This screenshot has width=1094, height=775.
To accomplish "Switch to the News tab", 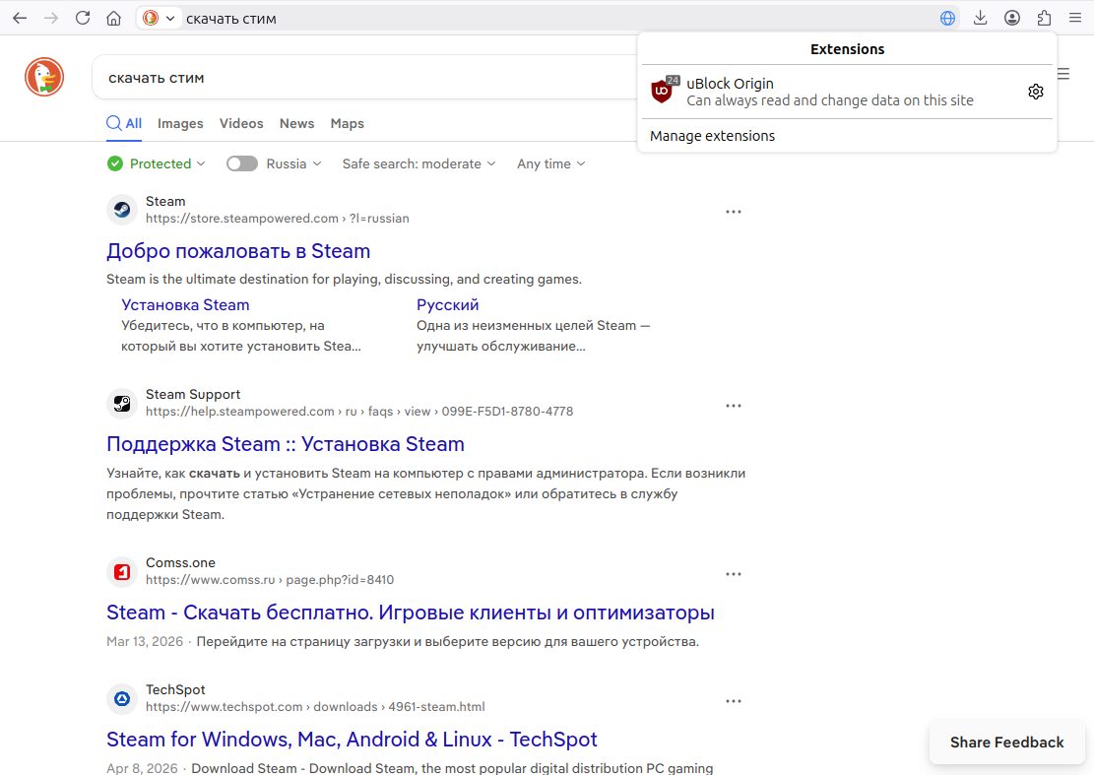I will click(296, 123).
